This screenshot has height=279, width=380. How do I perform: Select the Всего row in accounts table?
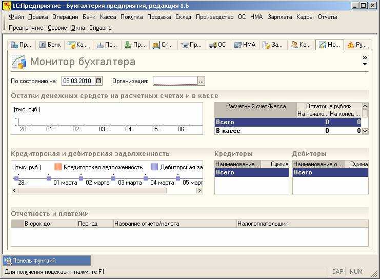288,122
